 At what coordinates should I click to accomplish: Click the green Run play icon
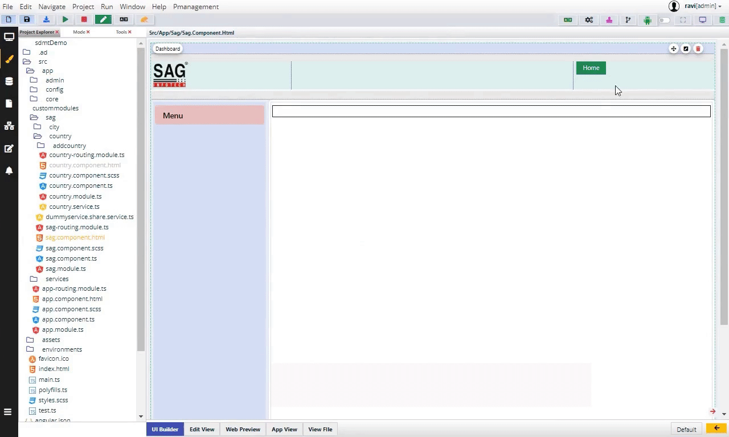(x=65, y=19)
